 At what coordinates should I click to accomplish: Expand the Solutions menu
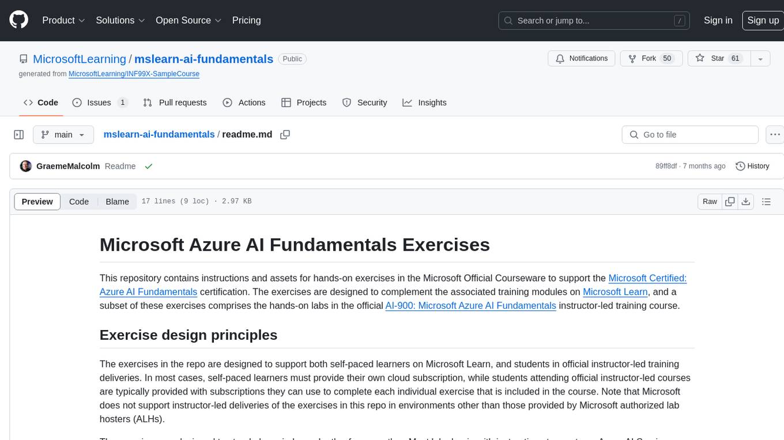[120, 20]
